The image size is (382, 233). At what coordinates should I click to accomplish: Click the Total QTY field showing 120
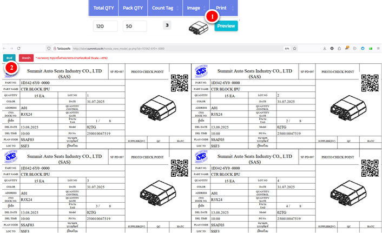point(105,26)
